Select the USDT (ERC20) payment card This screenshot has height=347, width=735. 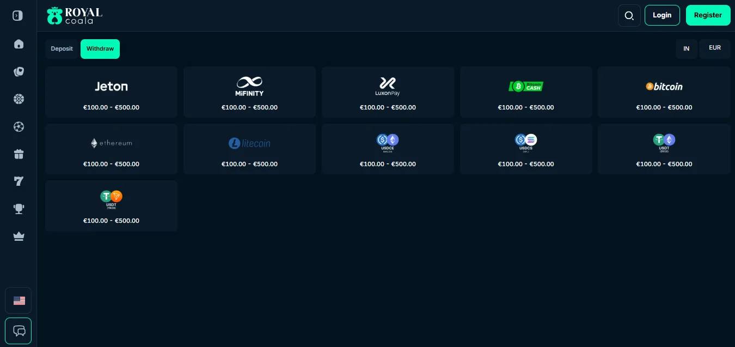(664, 149)
